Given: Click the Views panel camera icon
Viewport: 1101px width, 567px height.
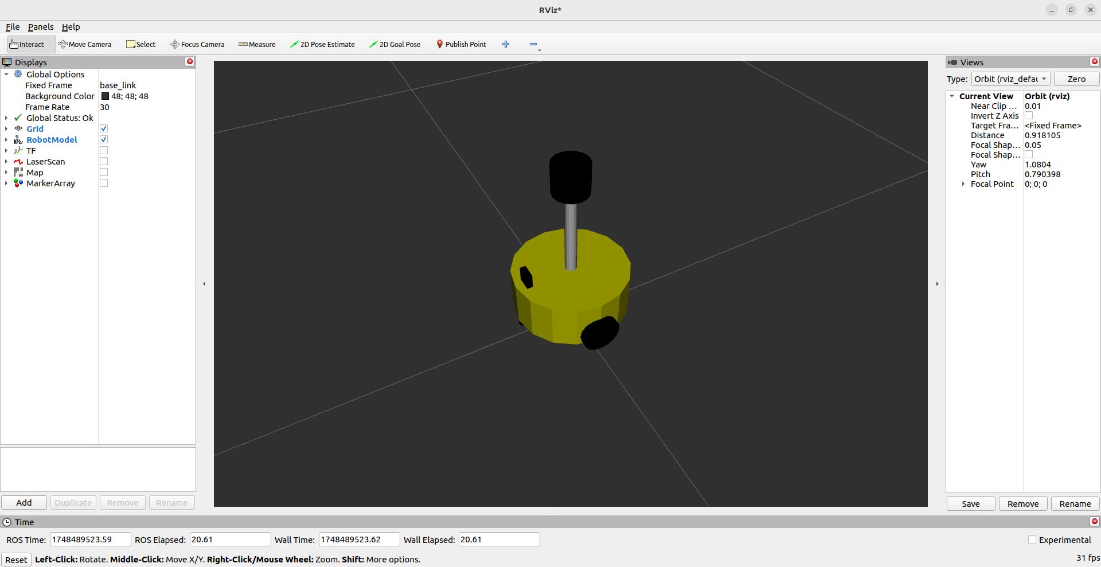Looking at the screenshot, I should 952,62.
